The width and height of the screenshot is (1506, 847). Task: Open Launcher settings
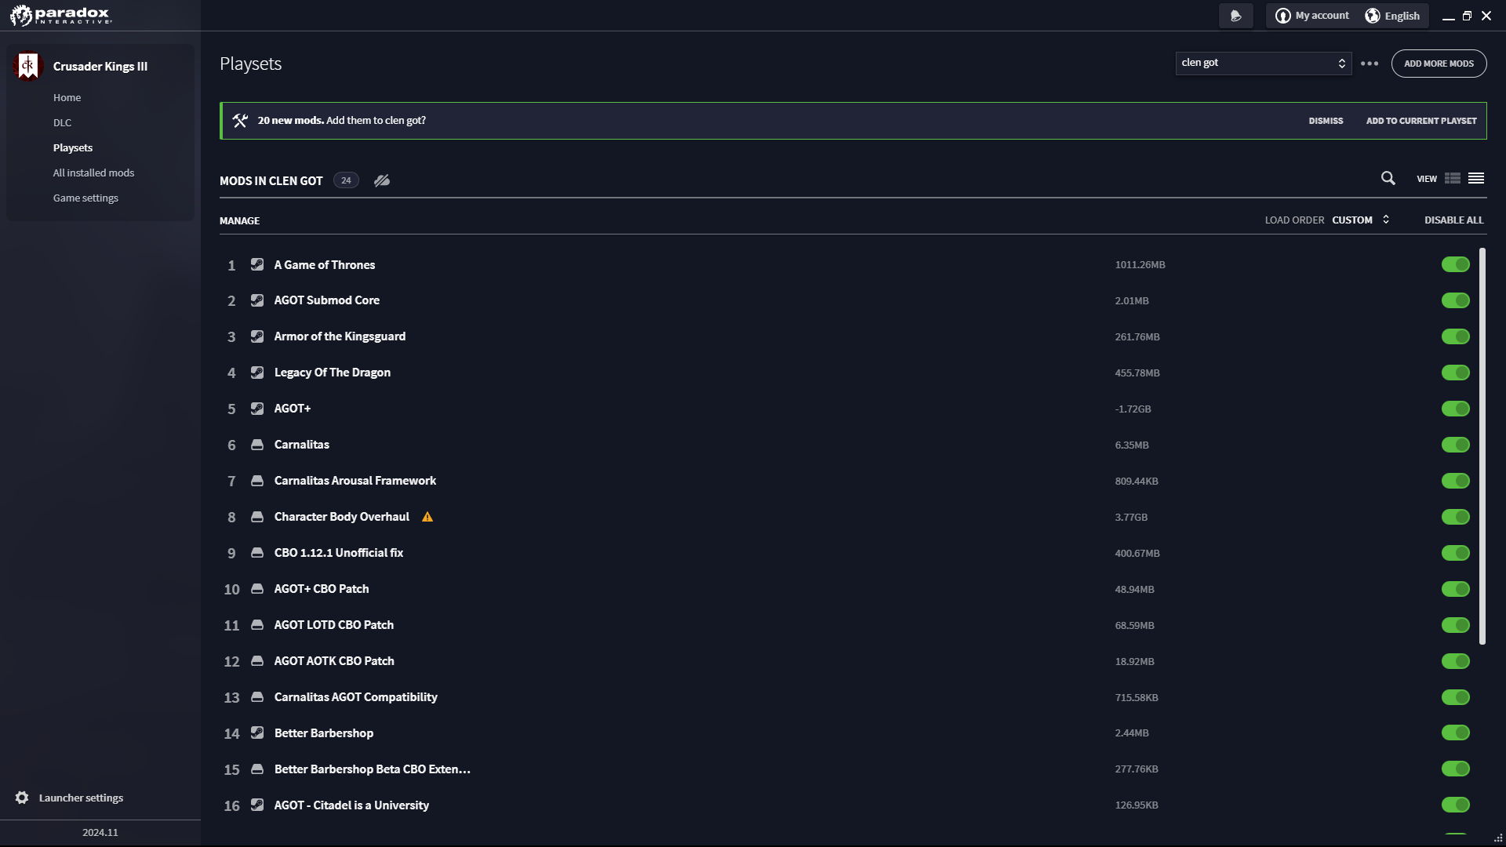click(69, 798)
